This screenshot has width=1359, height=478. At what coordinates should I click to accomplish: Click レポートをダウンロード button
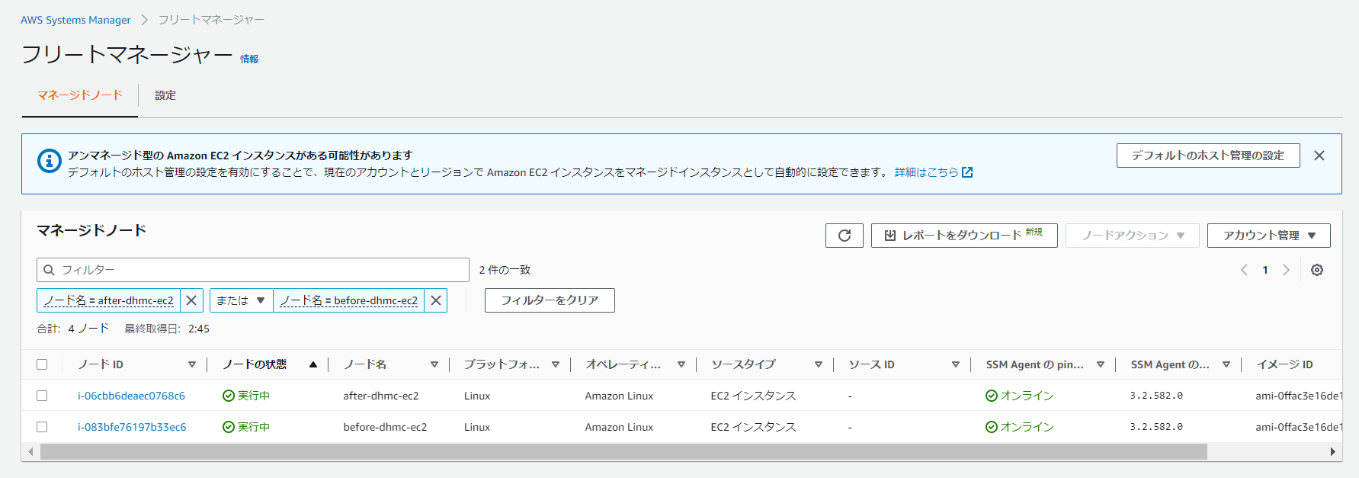point(964,236)
